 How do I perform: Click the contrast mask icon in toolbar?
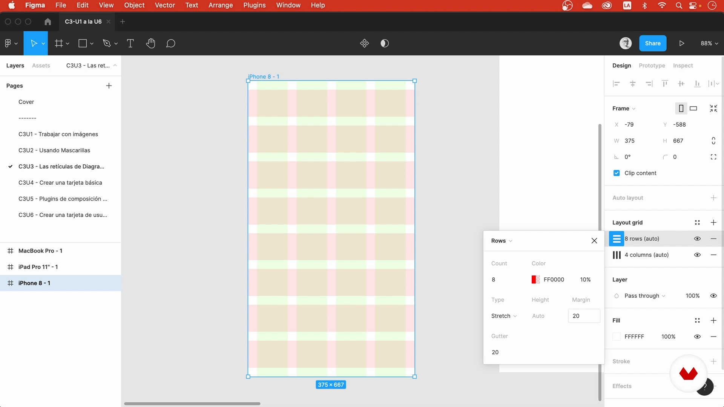pos(385,43)
